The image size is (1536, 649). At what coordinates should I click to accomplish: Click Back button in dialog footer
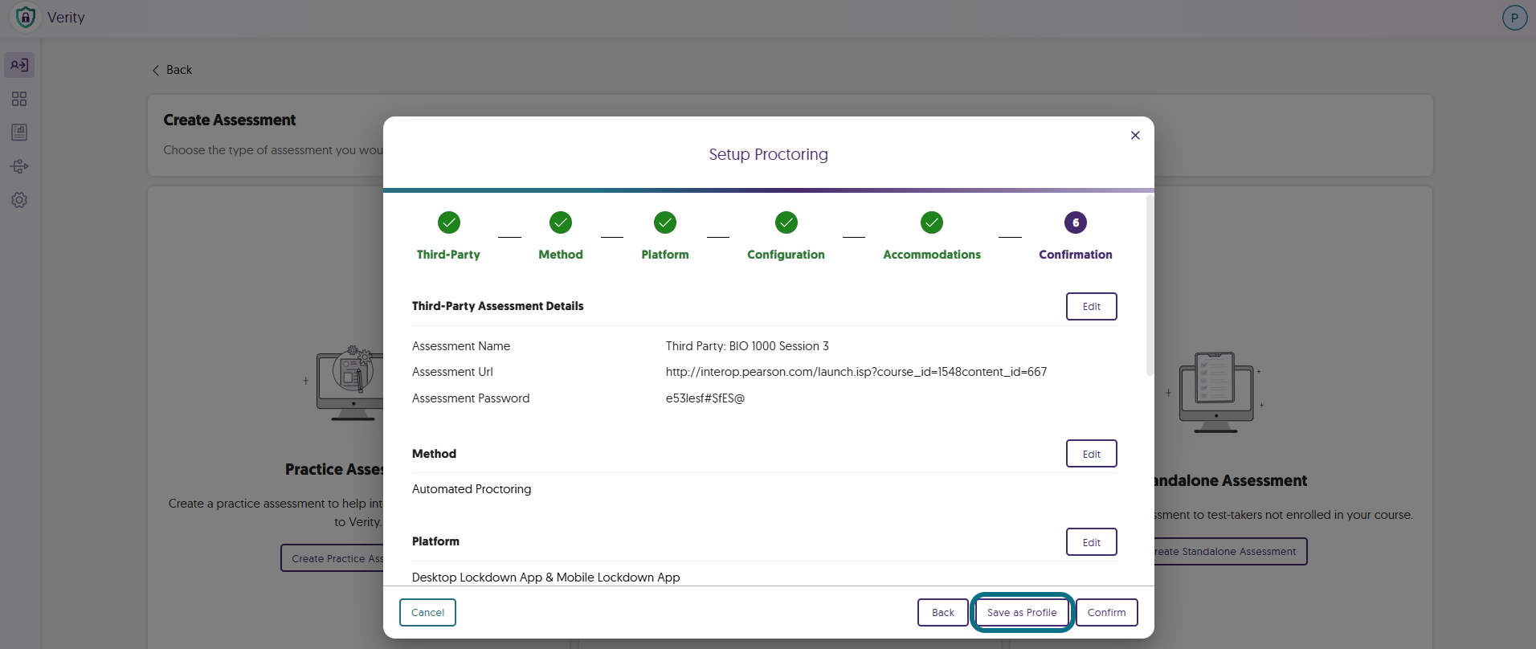[x=943, y=612]
